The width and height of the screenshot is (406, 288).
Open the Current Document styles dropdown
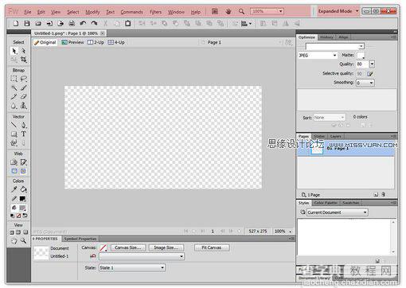coord(338,212)
